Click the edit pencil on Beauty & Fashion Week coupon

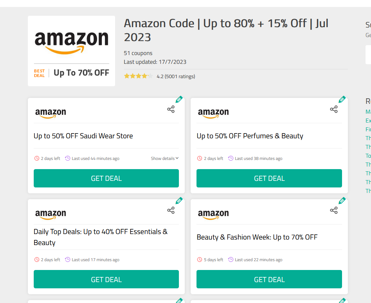(x=342, y=200)
